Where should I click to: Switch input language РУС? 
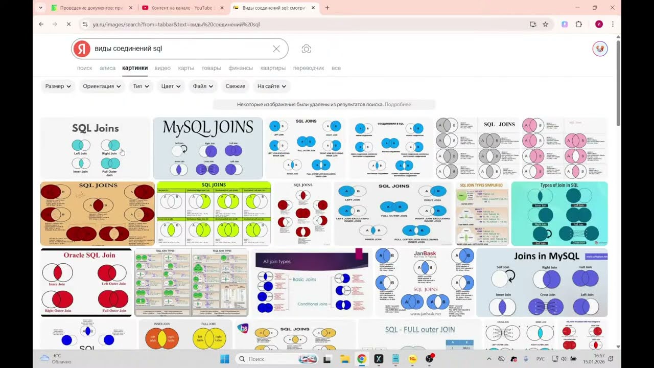(540, 359)
